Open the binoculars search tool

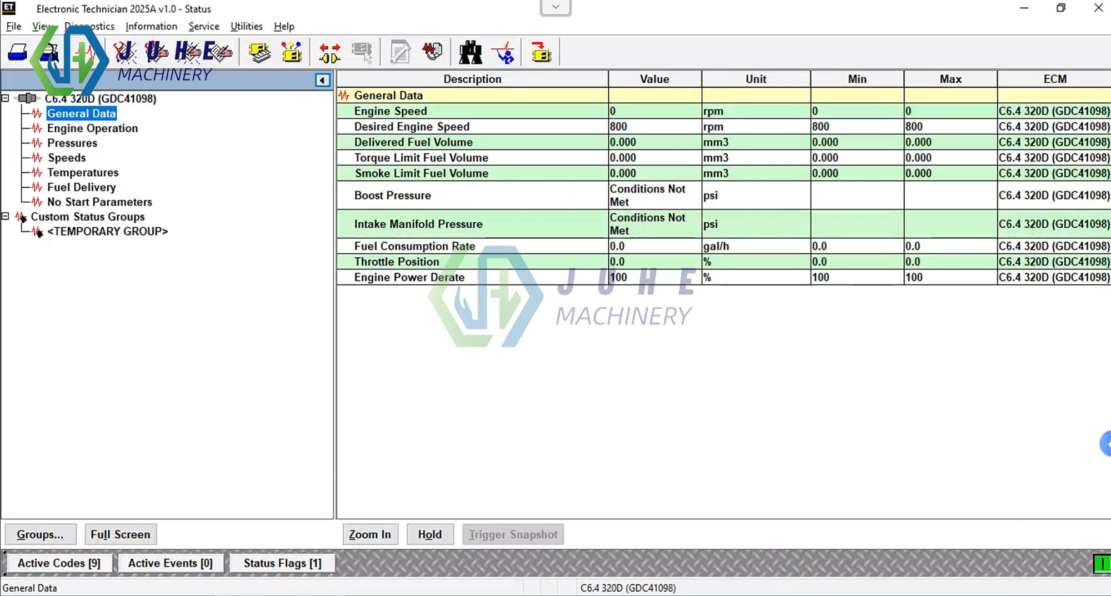(x=469, y=52)
